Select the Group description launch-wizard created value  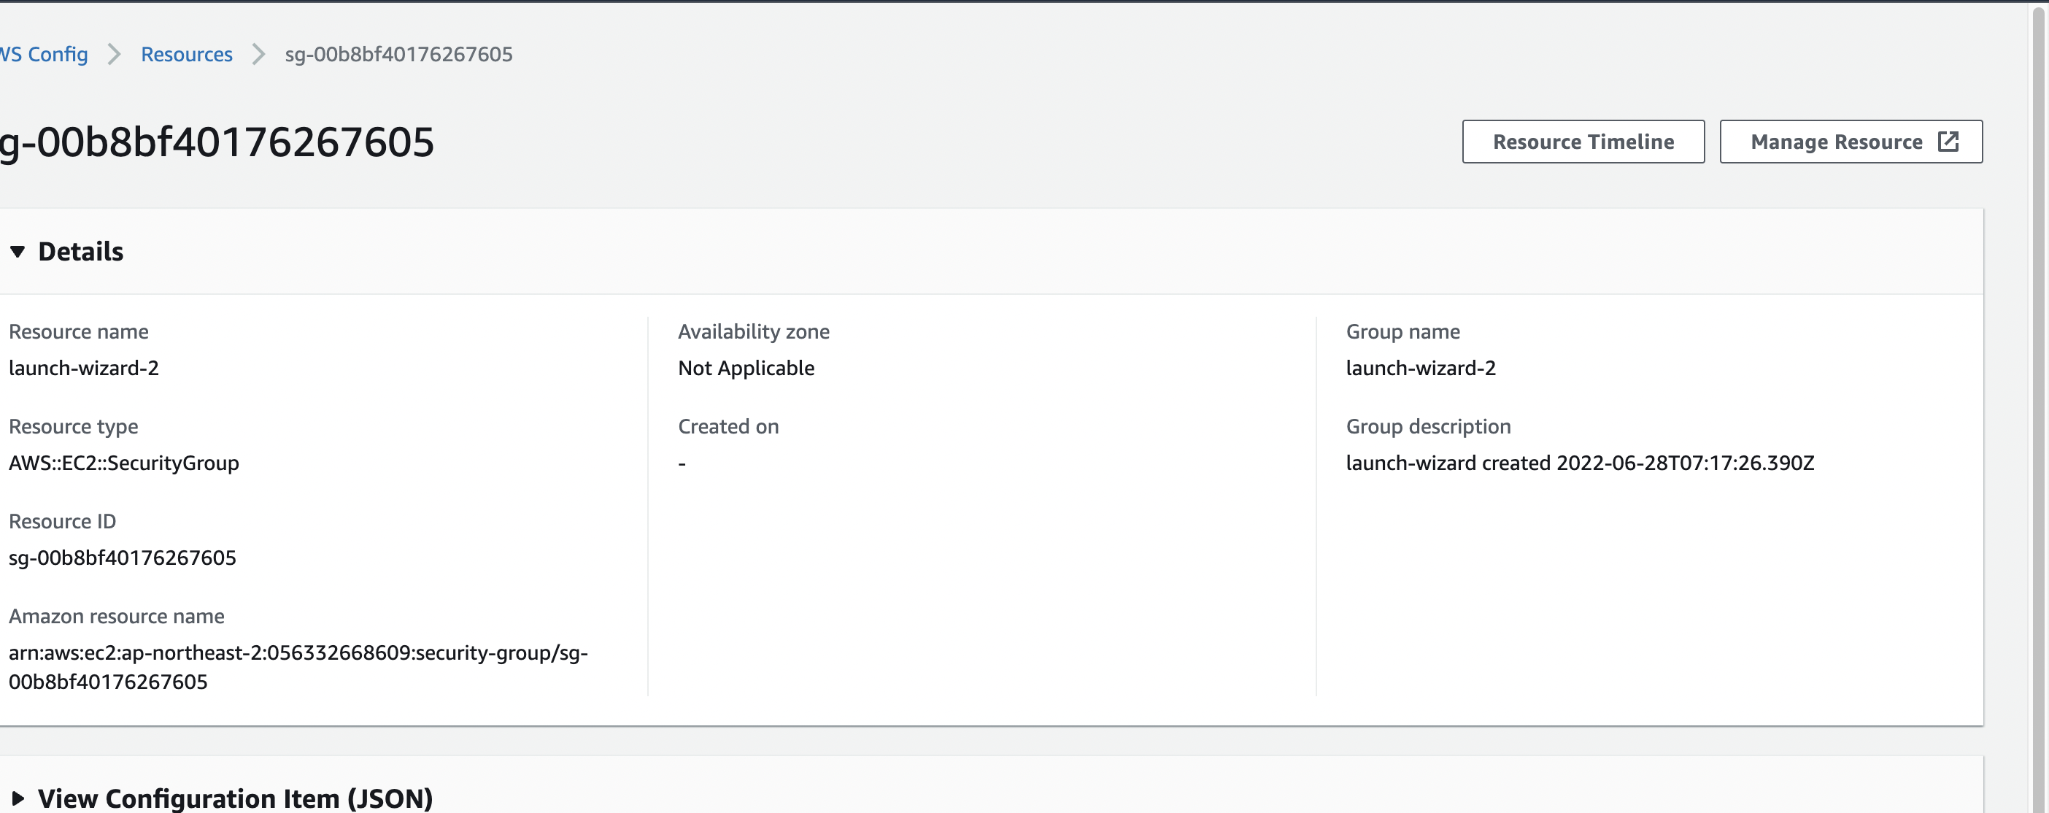click(1580, 463)
